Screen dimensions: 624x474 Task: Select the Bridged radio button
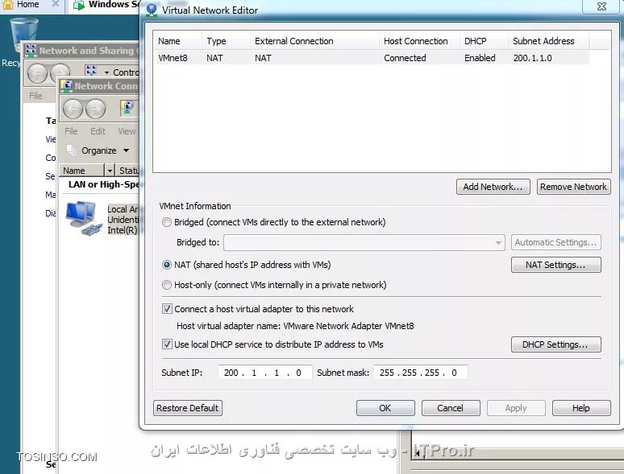[167, 222]
